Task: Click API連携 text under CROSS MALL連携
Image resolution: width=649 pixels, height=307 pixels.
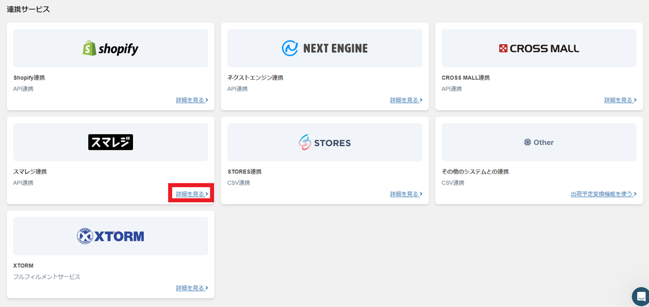Action: point(452,89)
